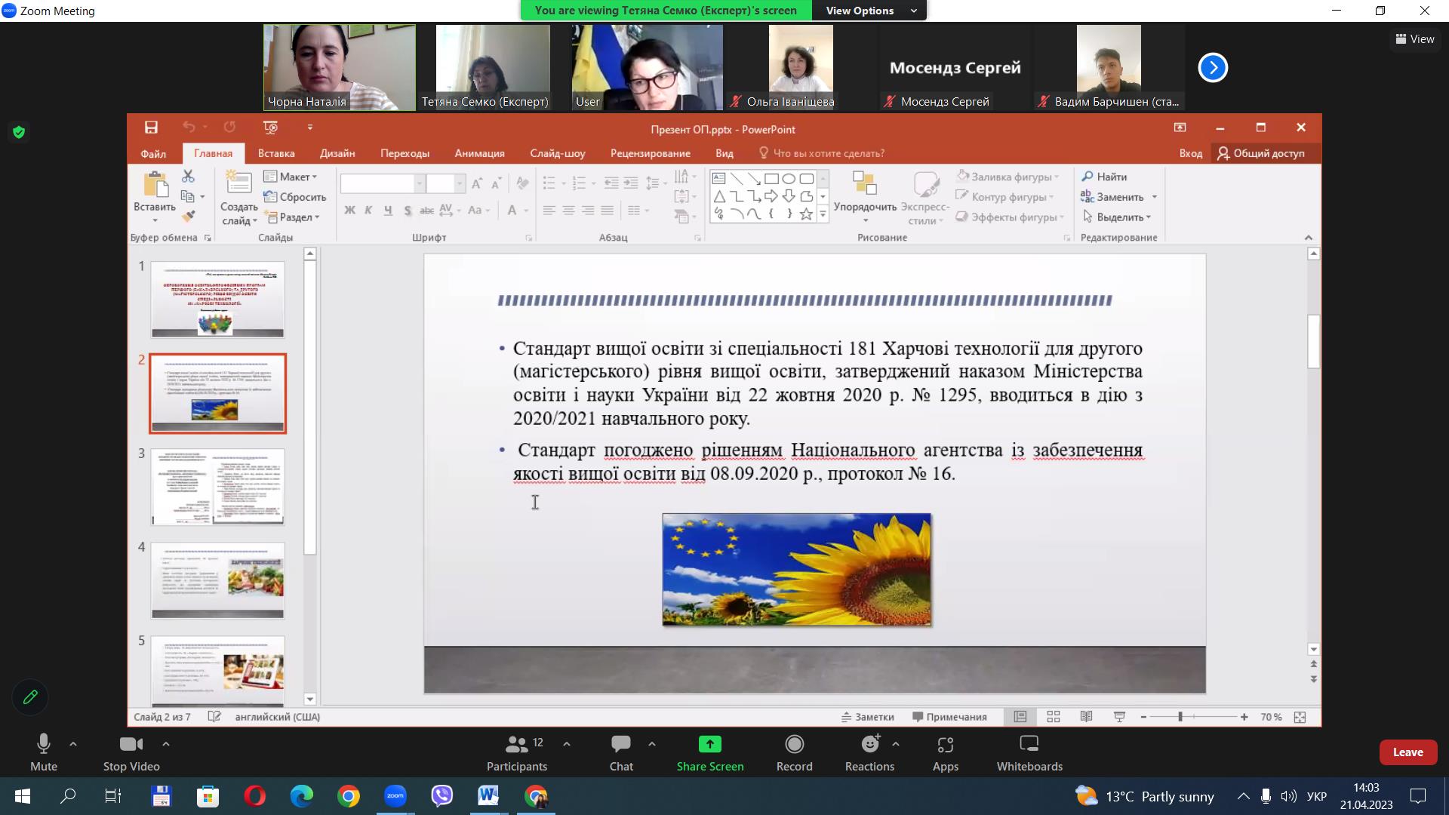Click the green encryption shield icon

(x=19, y=132)
